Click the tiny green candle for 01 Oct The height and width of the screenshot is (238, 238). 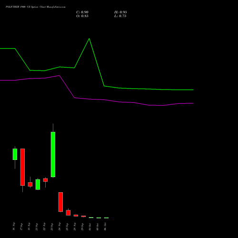click(91, 218)
